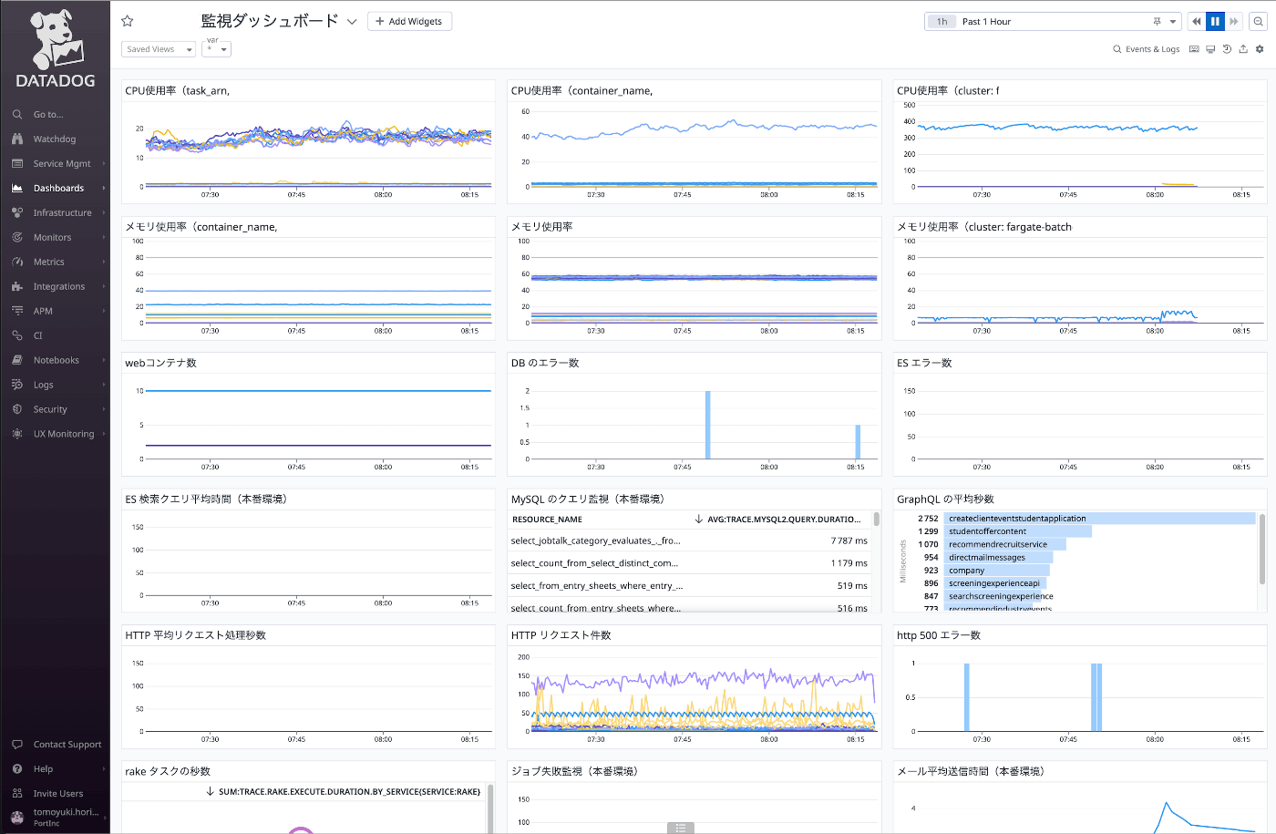Image resolution: width=1276 pixels, height=834 pixels.
Task: Sort by the AVG:TRACE.MYSQL2.QUERY.DURATION arrow
Action: pos(699,520)
